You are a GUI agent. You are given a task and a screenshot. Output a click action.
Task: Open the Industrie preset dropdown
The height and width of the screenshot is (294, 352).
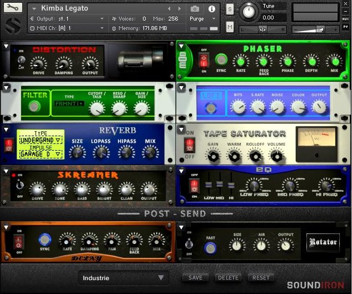pos(123,278)
